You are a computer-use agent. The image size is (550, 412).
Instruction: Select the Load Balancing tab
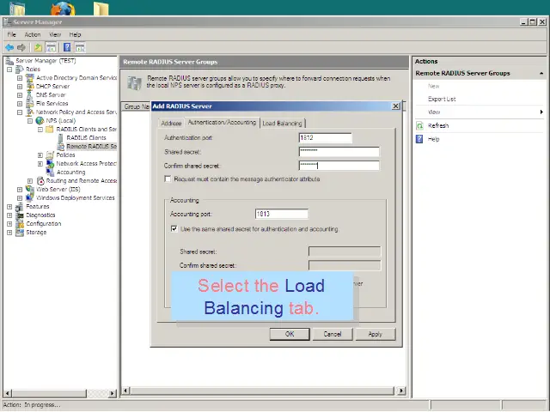coord(283,124)
